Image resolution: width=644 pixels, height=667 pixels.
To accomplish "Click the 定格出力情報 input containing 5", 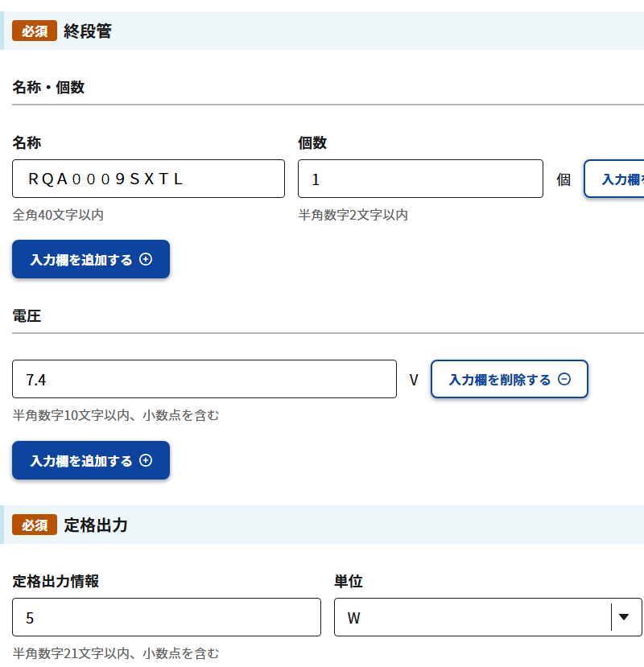I will click(167, 617).
